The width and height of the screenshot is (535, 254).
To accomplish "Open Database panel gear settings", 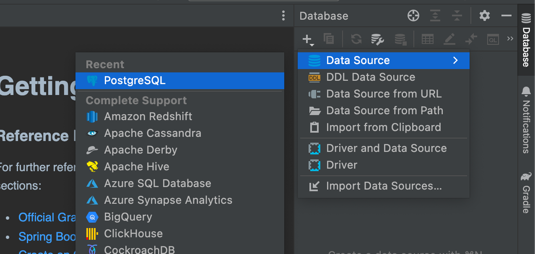I will (x=485, y=16).
